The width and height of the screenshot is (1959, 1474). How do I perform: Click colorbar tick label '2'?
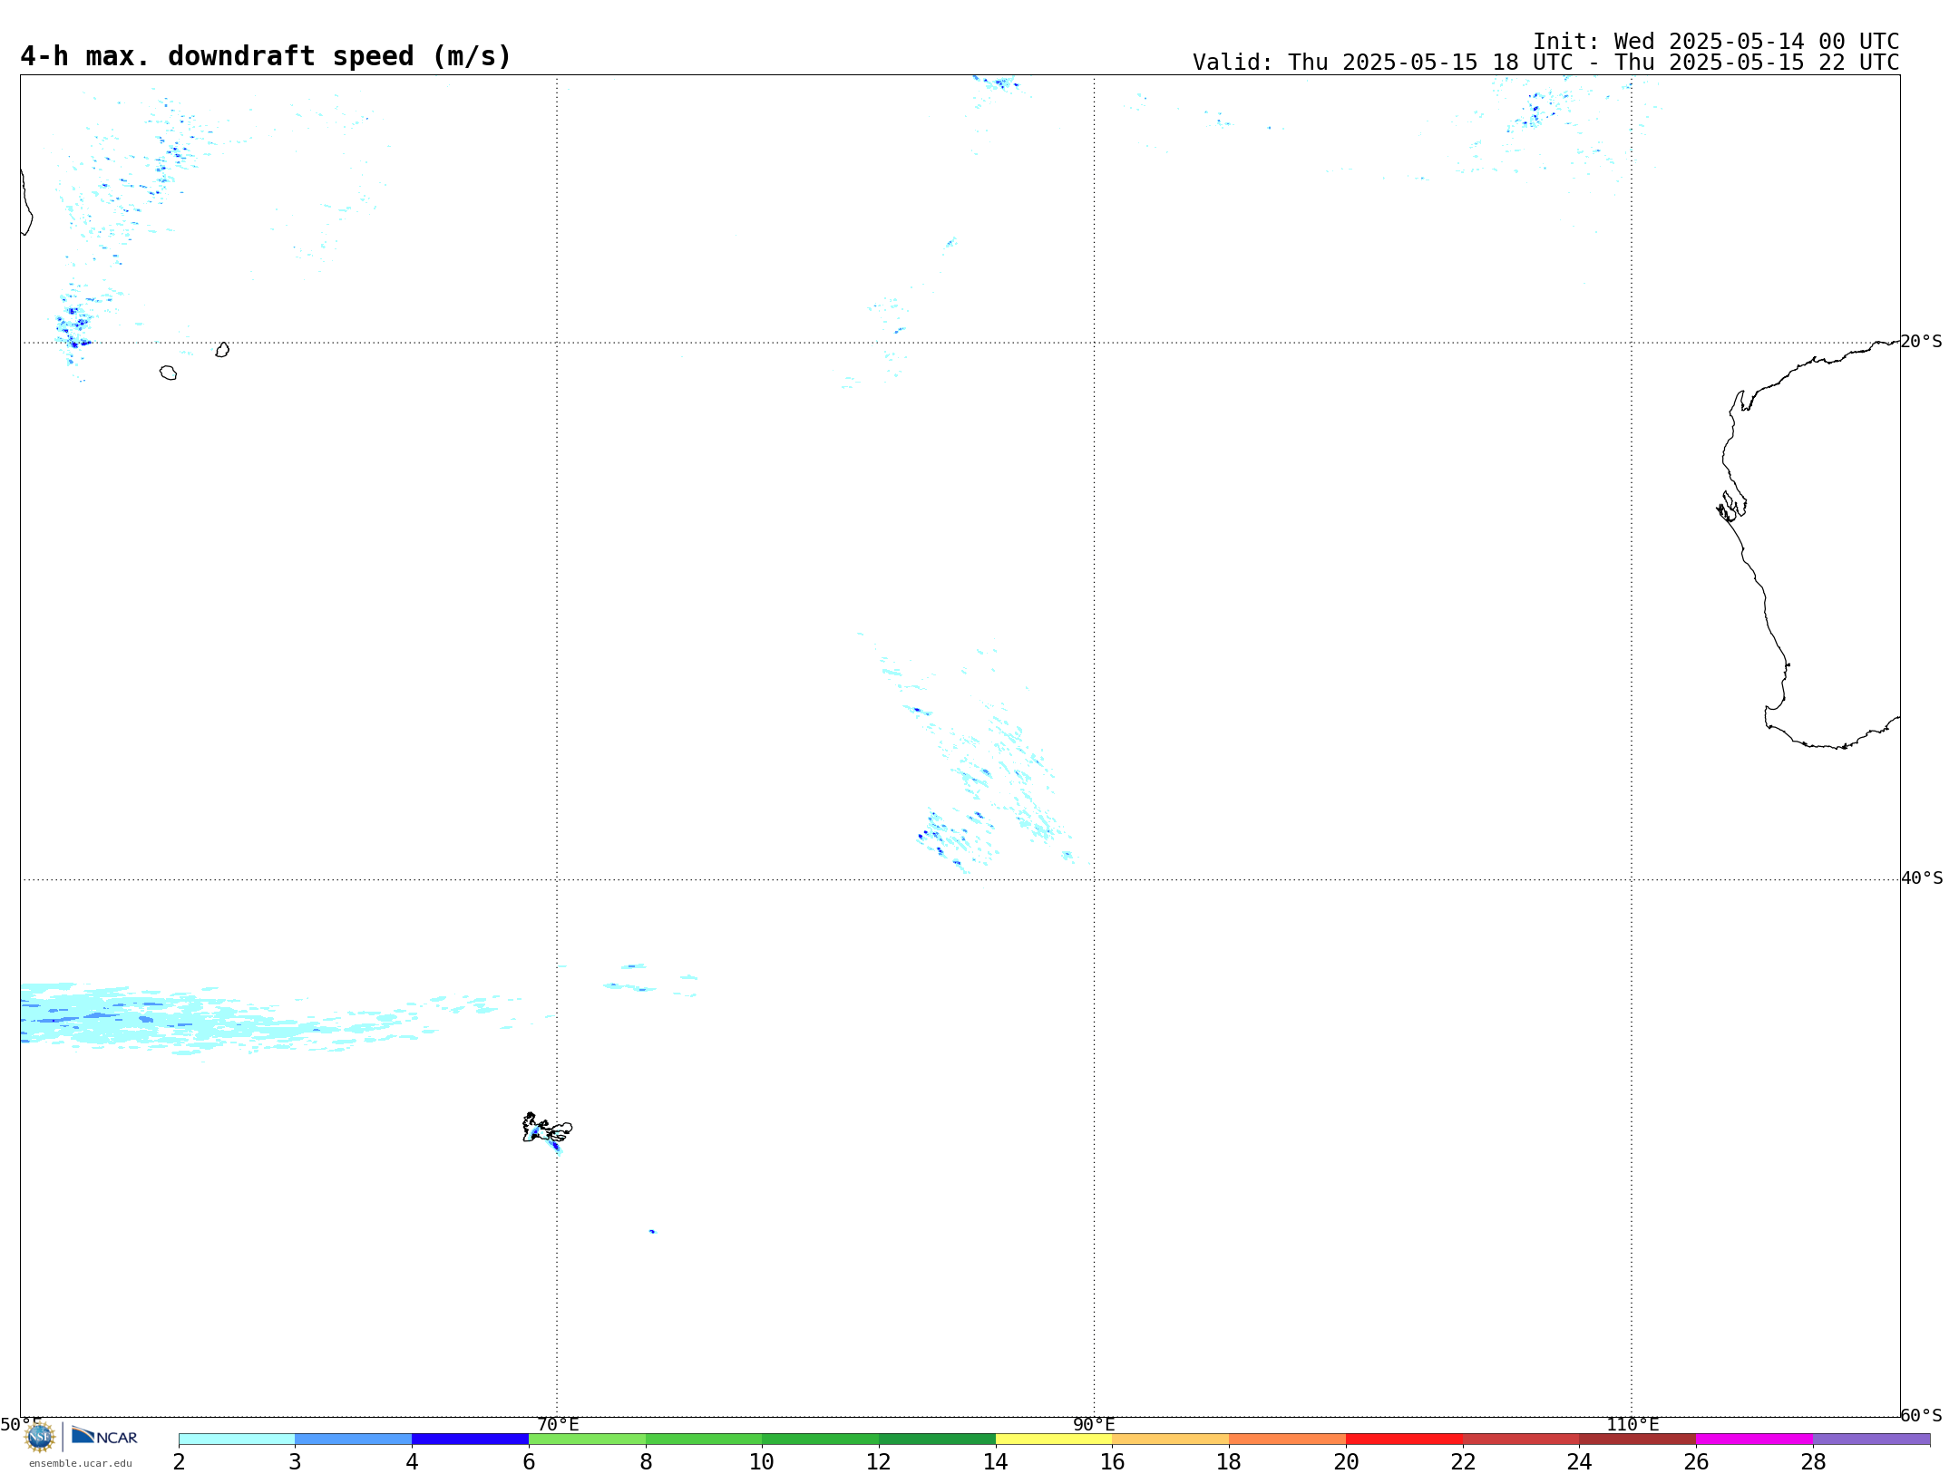point(179,1461)
